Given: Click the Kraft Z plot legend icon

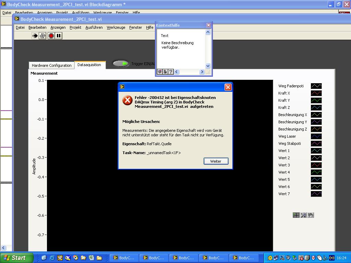Looking at the screenshot, I should point(316,108).
